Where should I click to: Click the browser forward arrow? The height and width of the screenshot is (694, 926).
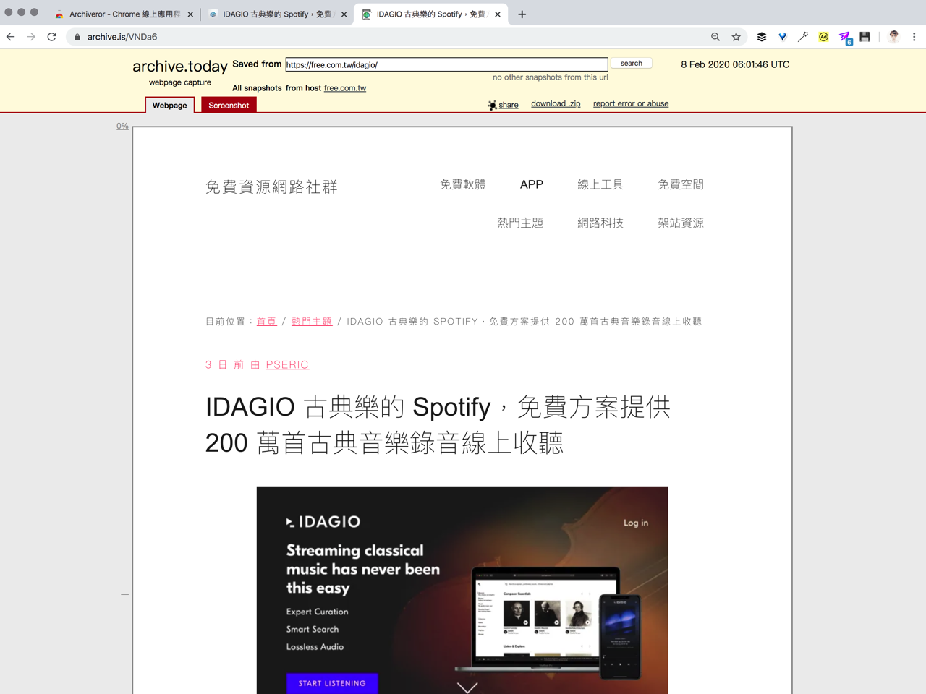[31, 37]
